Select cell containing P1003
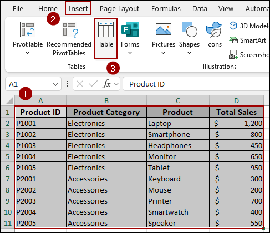This screenshot has height=233, width=270. tap(40, 145)
